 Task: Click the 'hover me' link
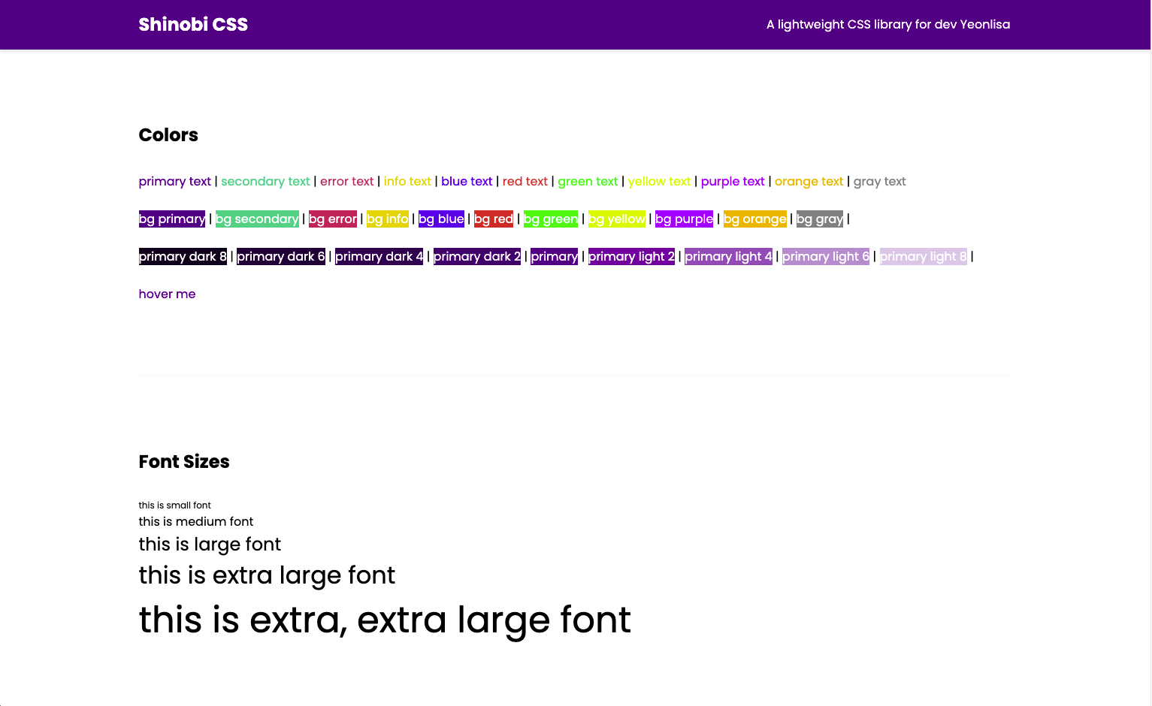point(167,294)
